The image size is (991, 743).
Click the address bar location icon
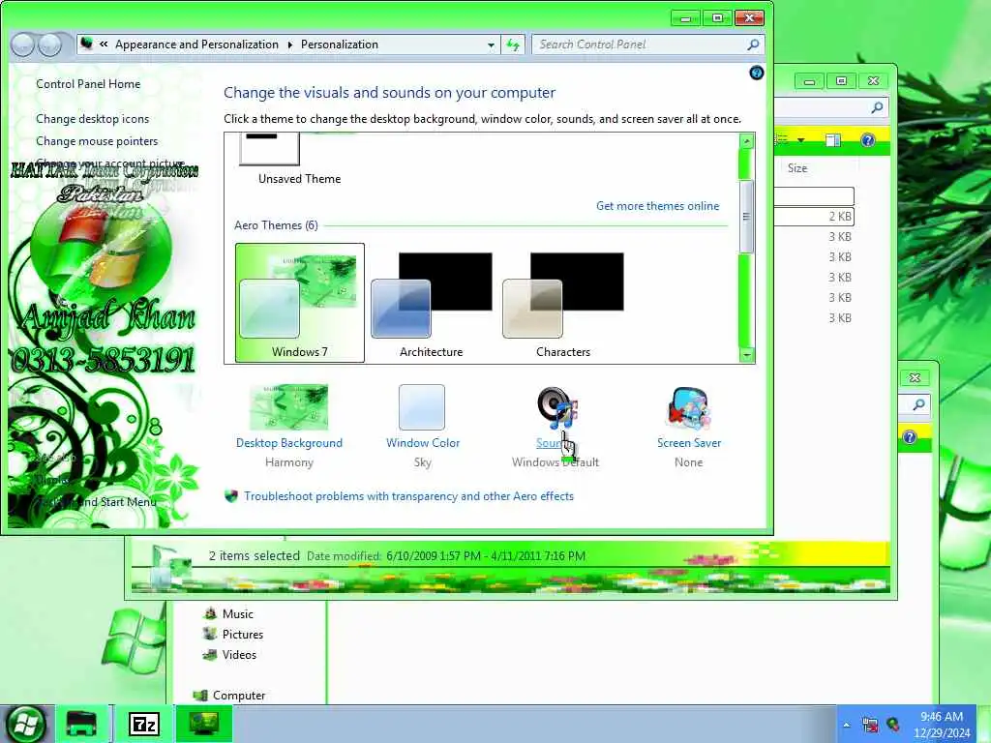[87, 45]
